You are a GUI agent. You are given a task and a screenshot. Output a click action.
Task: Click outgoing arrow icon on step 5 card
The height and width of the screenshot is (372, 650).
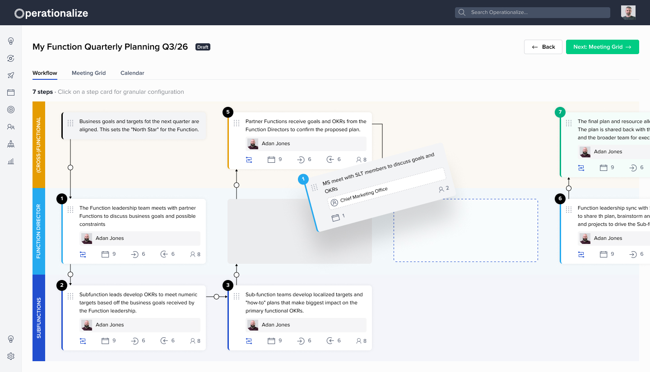click(330, 160)
